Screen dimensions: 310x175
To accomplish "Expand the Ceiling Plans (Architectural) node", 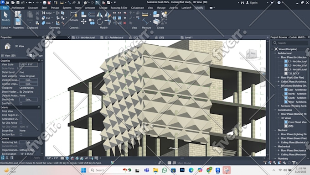I will (x=279, y=81).
